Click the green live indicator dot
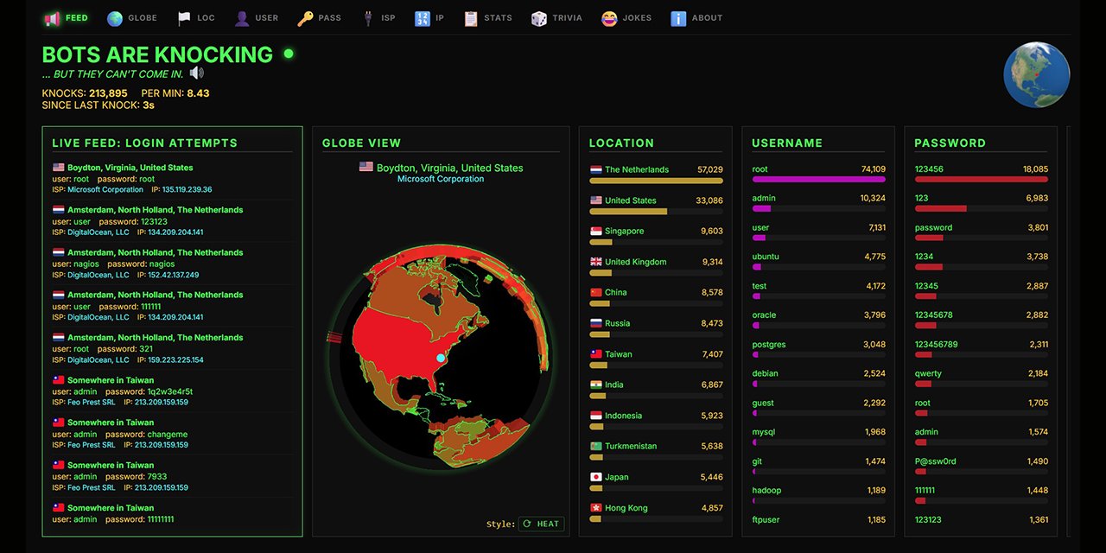1106x553 pixels. 288,54
